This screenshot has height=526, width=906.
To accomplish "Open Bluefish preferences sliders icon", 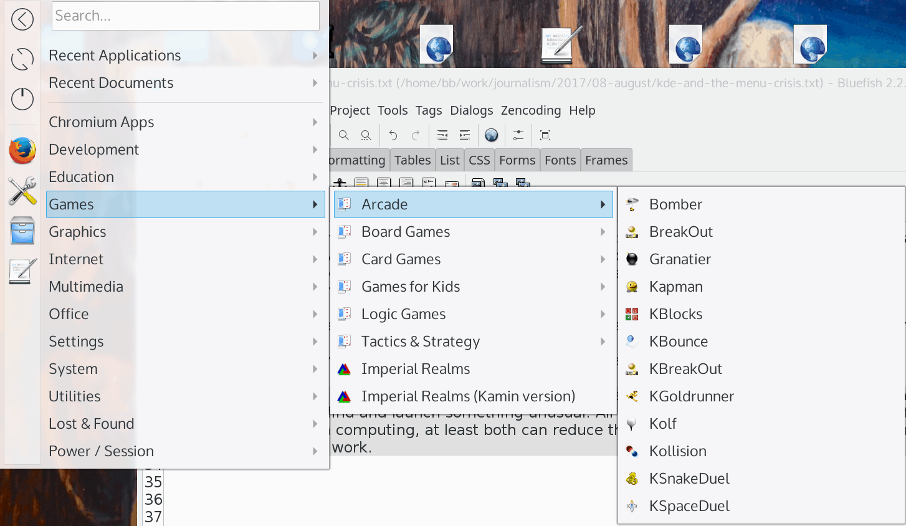I will 518,135.
